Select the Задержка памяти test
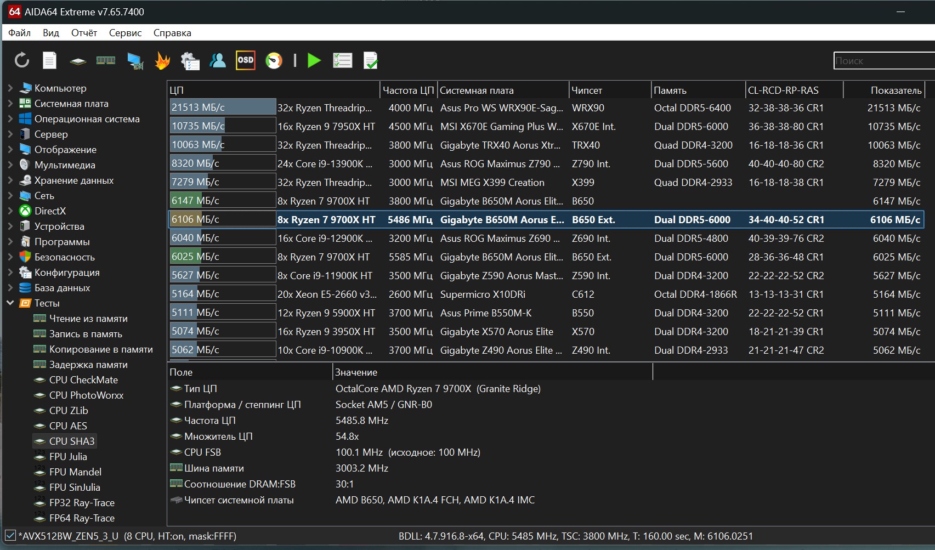The height and width of the screenshot is (550, 935). 81,364
